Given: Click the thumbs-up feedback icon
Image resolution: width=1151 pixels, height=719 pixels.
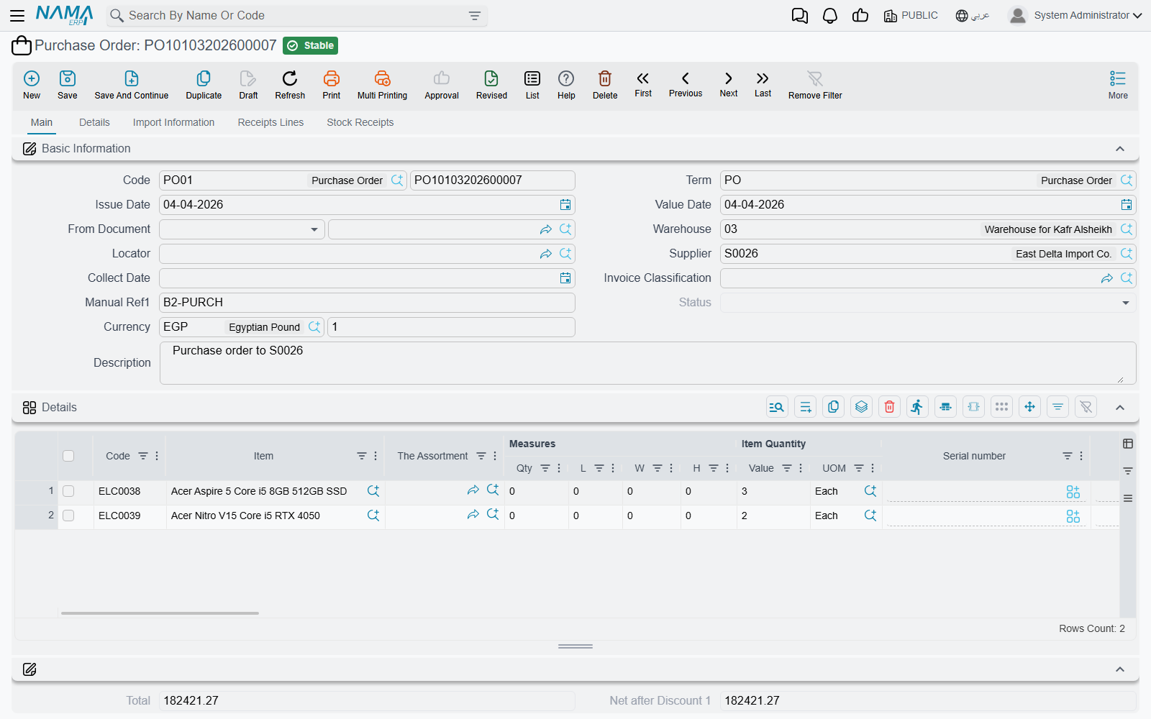Looking at the screenshot, I should pos(860,16).
